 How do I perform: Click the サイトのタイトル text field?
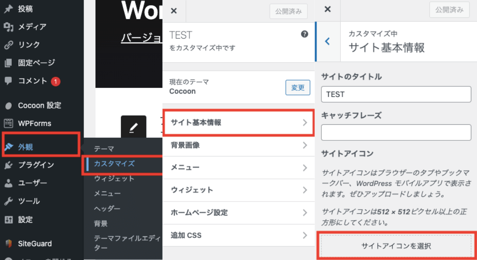click(x=396, y=94)
